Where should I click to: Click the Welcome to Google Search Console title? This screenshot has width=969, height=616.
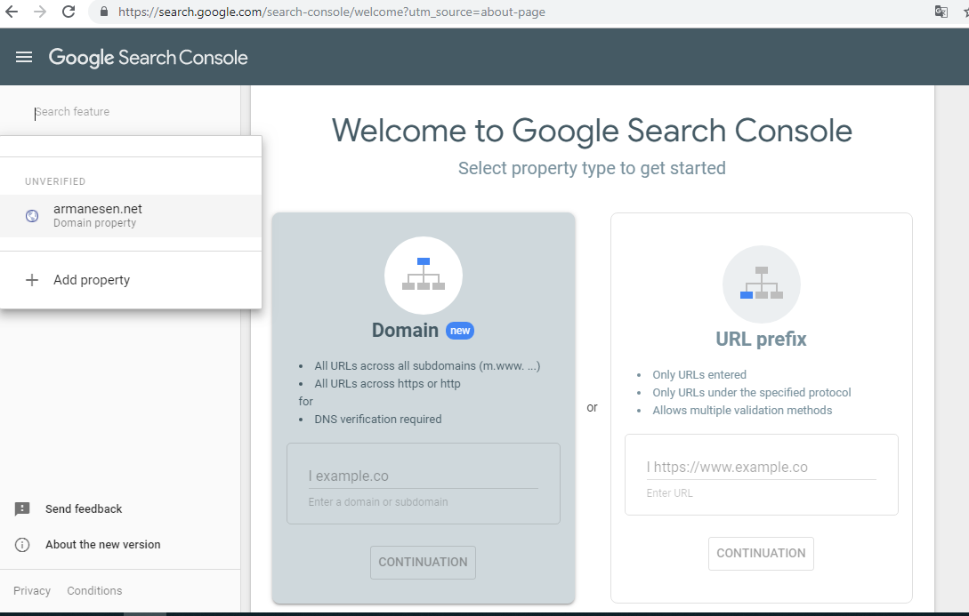point(592,131)
